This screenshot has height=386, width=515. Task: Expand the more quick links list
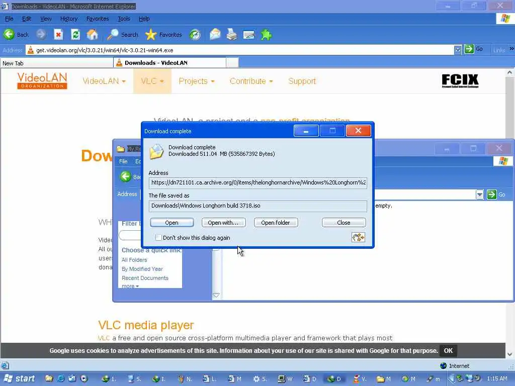click(130, 286)
